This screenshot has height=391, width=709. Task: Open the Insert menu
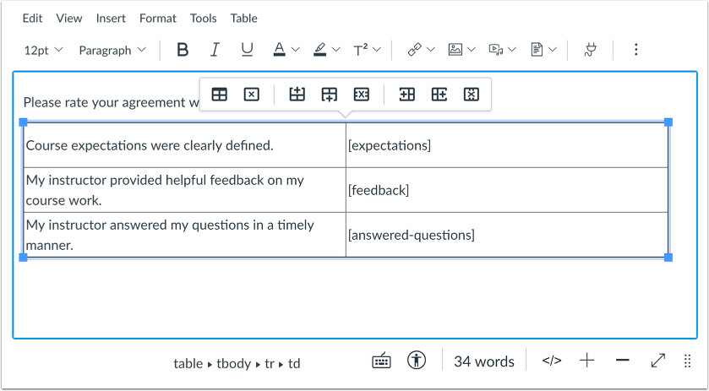(x=111, y=18)
